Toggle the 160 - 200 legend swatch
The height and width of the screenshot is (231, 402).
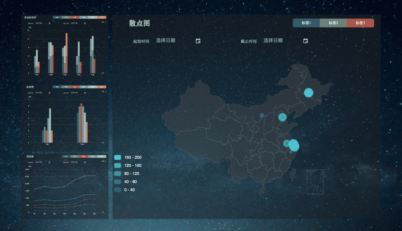(x=117, y=157)
